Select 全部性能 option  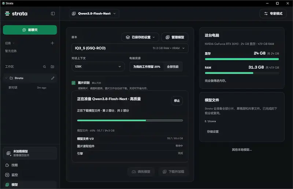(x=173, y=67)
